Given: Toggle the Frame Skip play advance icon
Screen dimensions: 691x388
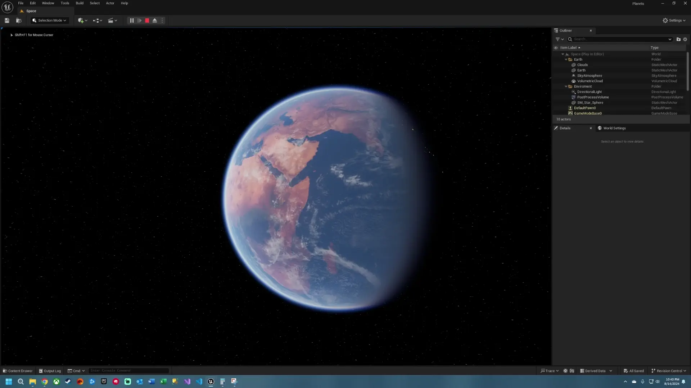Looking at the screenshot, I should click(139, 20).
